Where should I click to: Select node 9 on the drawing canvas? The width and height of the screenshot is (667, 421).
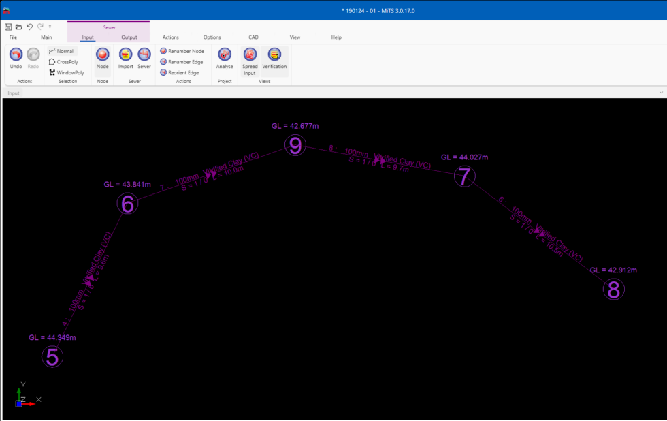295,146
